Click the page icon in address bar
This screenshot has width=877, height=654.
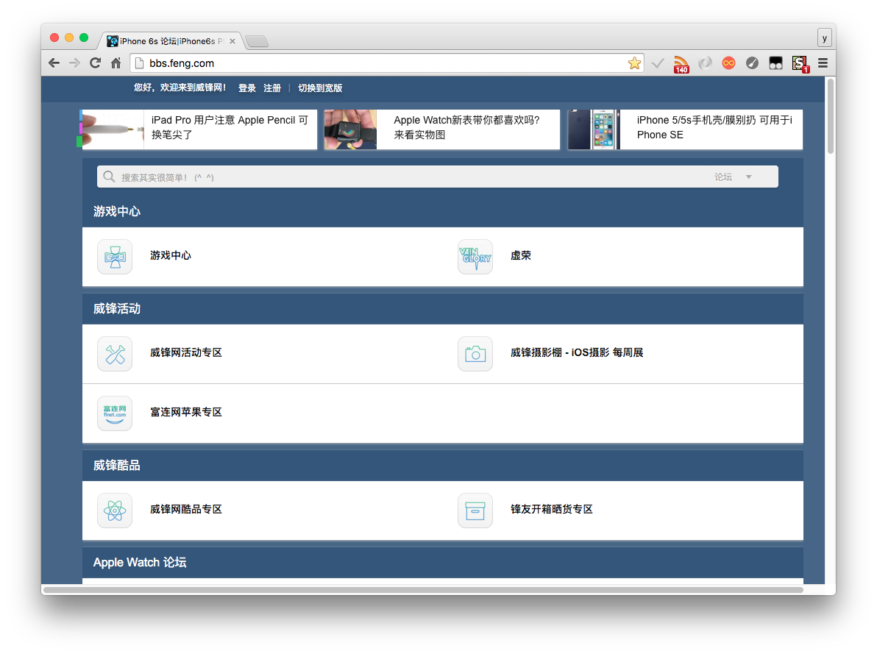click(140, 63)
